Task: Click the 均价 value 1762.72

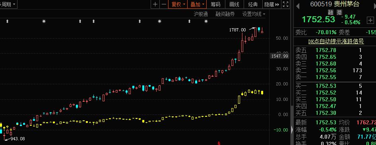Action: click(x=366, y=122)
